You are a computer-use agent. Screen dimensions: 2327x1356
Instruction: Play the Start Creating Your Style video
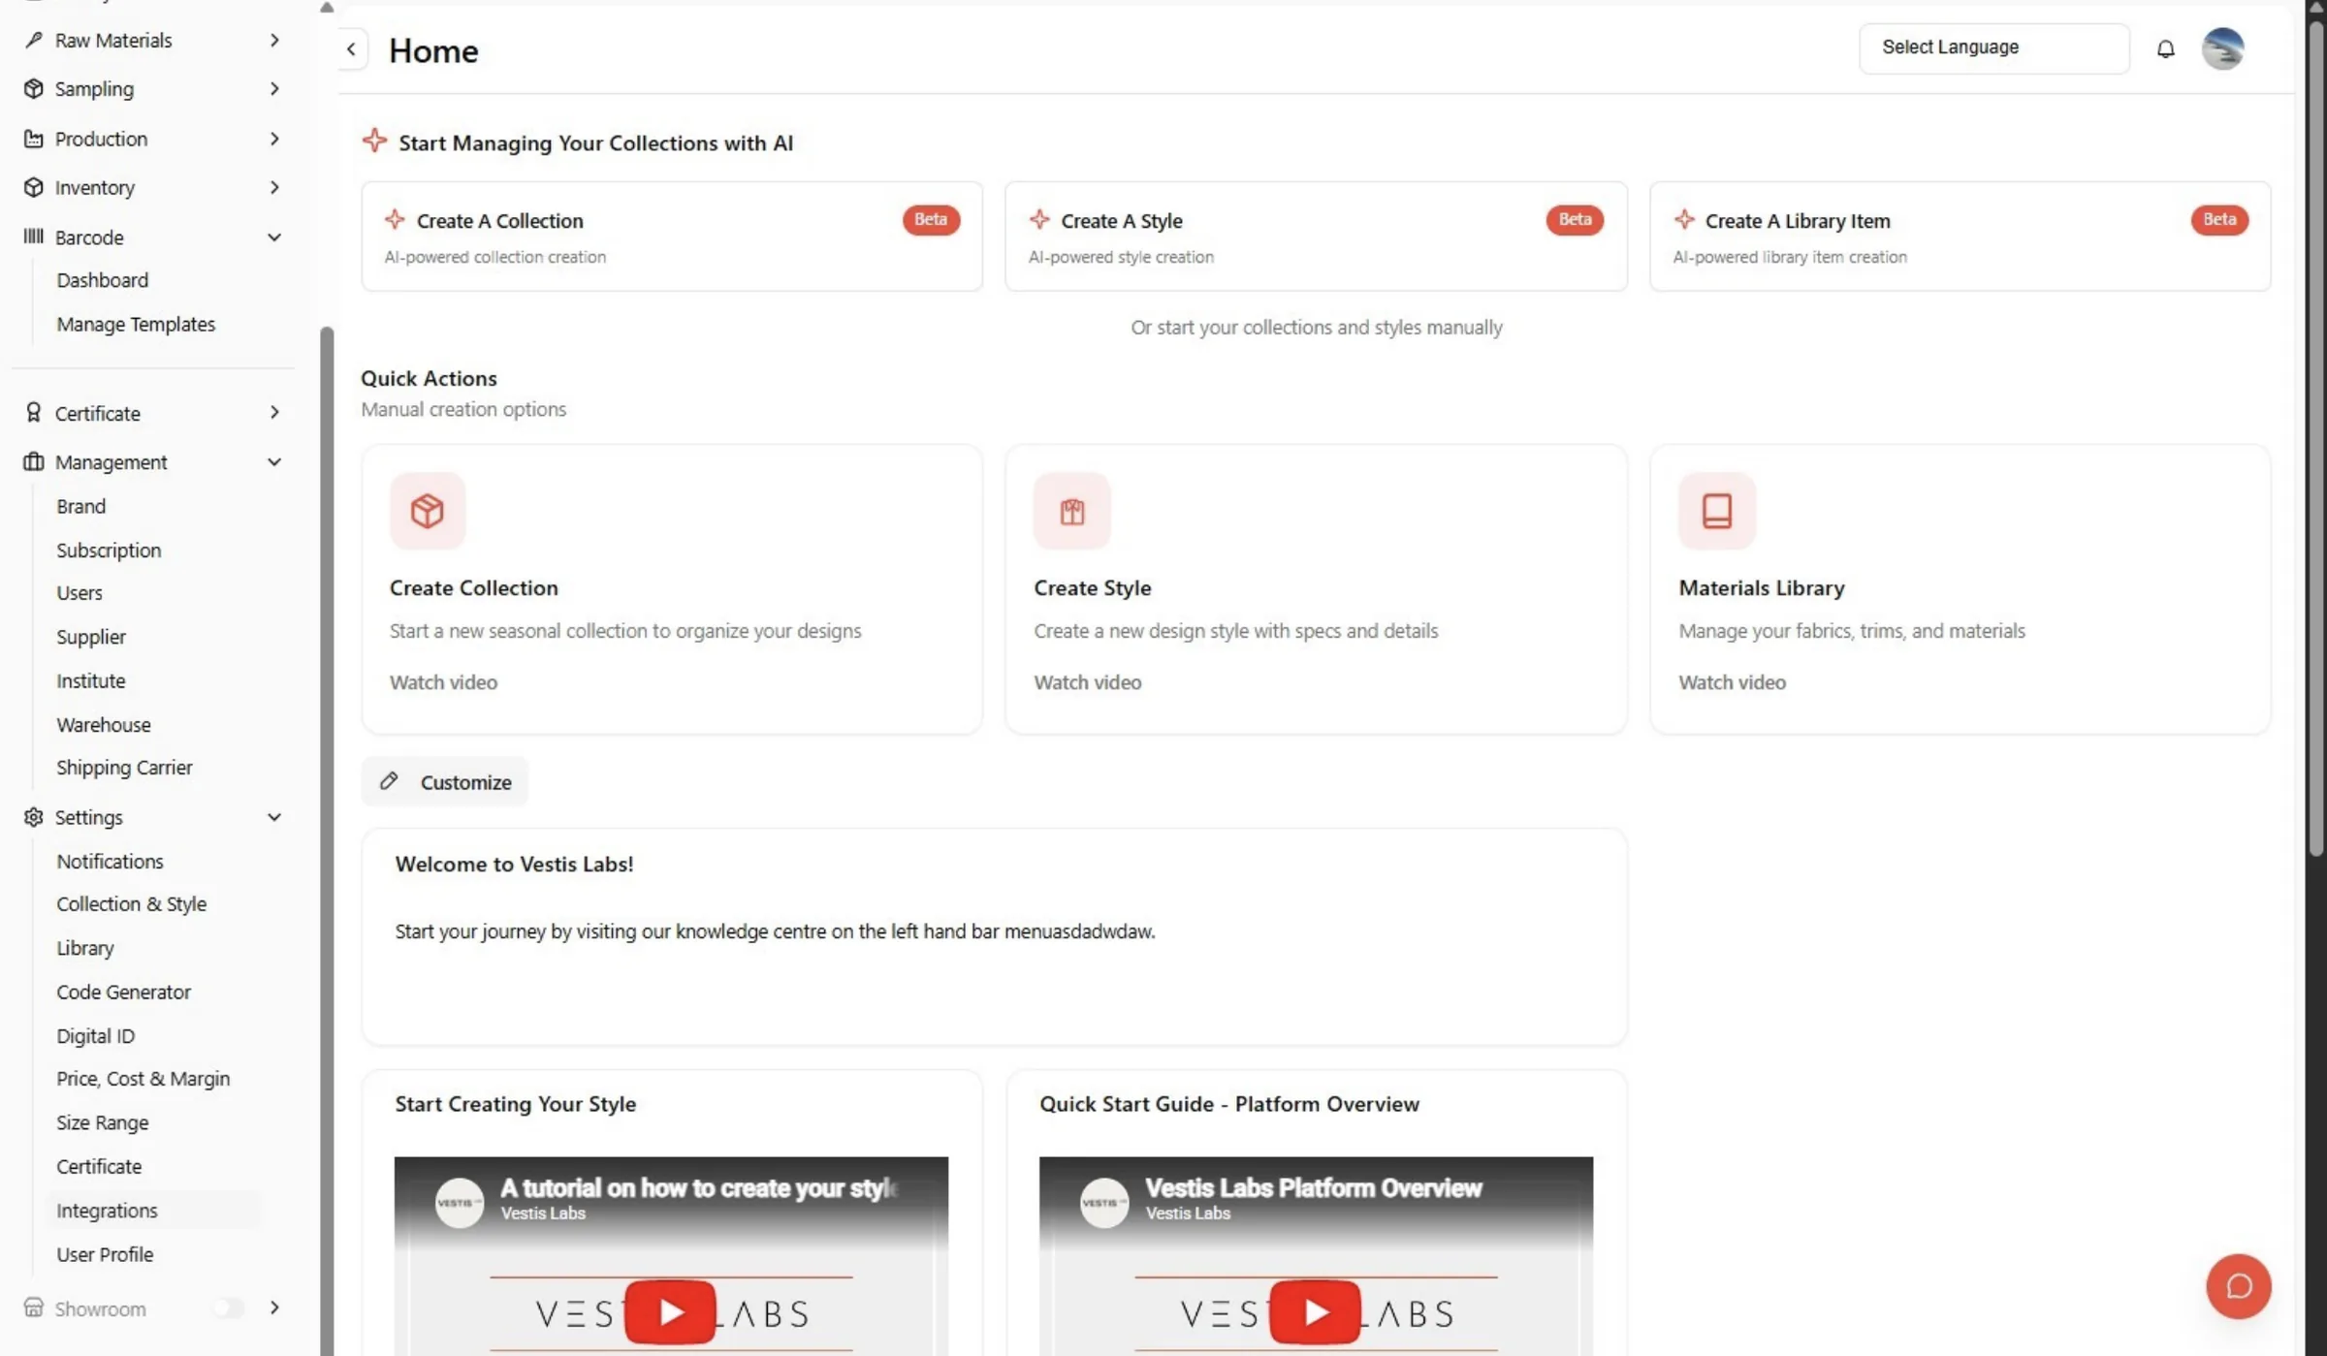pyautogui.click(x=670, y=1311)
